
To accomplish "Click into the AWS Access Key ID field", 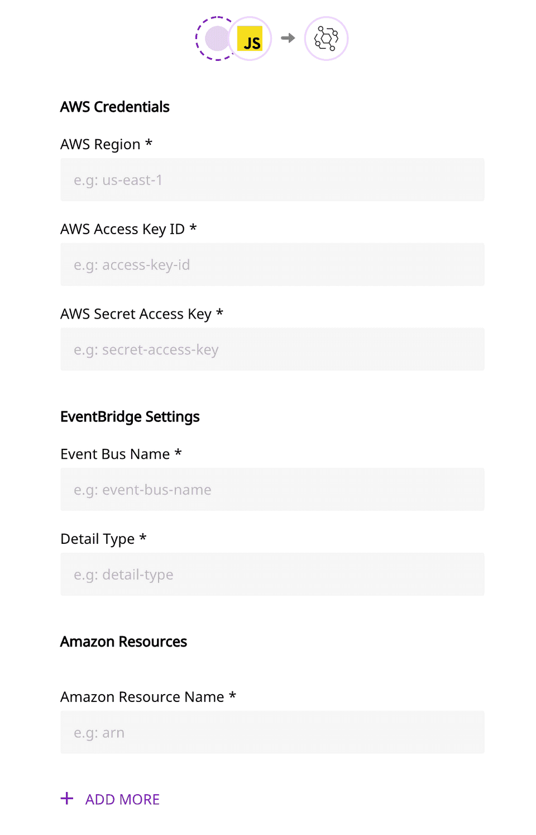I will tap(272, 264).
